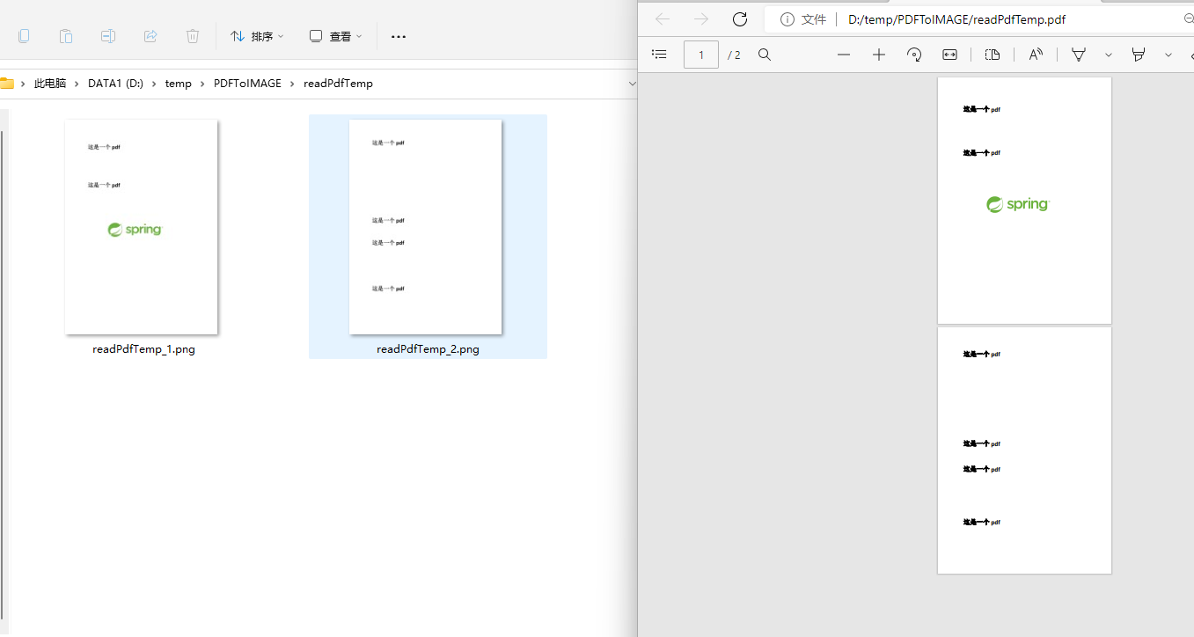Zoom out the PDF with minus icon
Image resolution: width=1194 pixels, height=637 pixels.
pos(844,55)
